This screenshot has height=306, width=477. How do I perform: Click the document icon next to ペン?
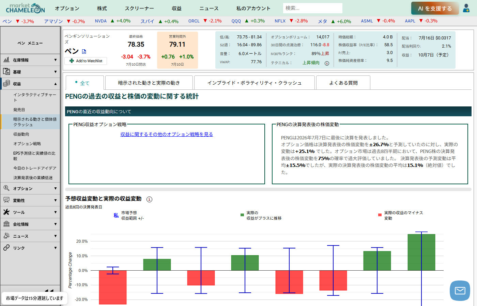(84, 51)
